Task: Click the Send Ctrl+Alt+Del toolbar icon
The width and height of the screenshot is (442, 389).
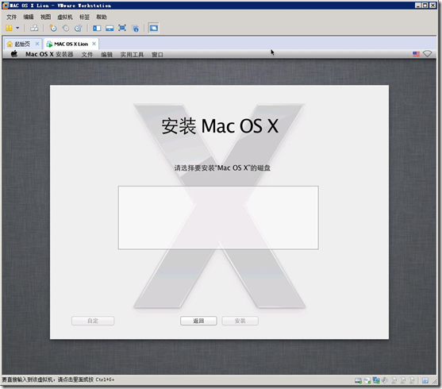Action: point(34,28)
